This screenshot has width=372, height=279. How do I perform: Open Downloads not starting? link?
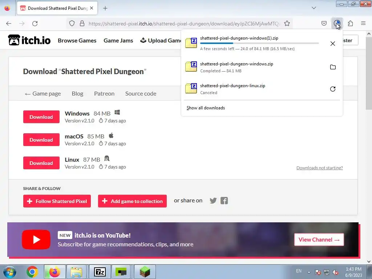pos(320,168)
